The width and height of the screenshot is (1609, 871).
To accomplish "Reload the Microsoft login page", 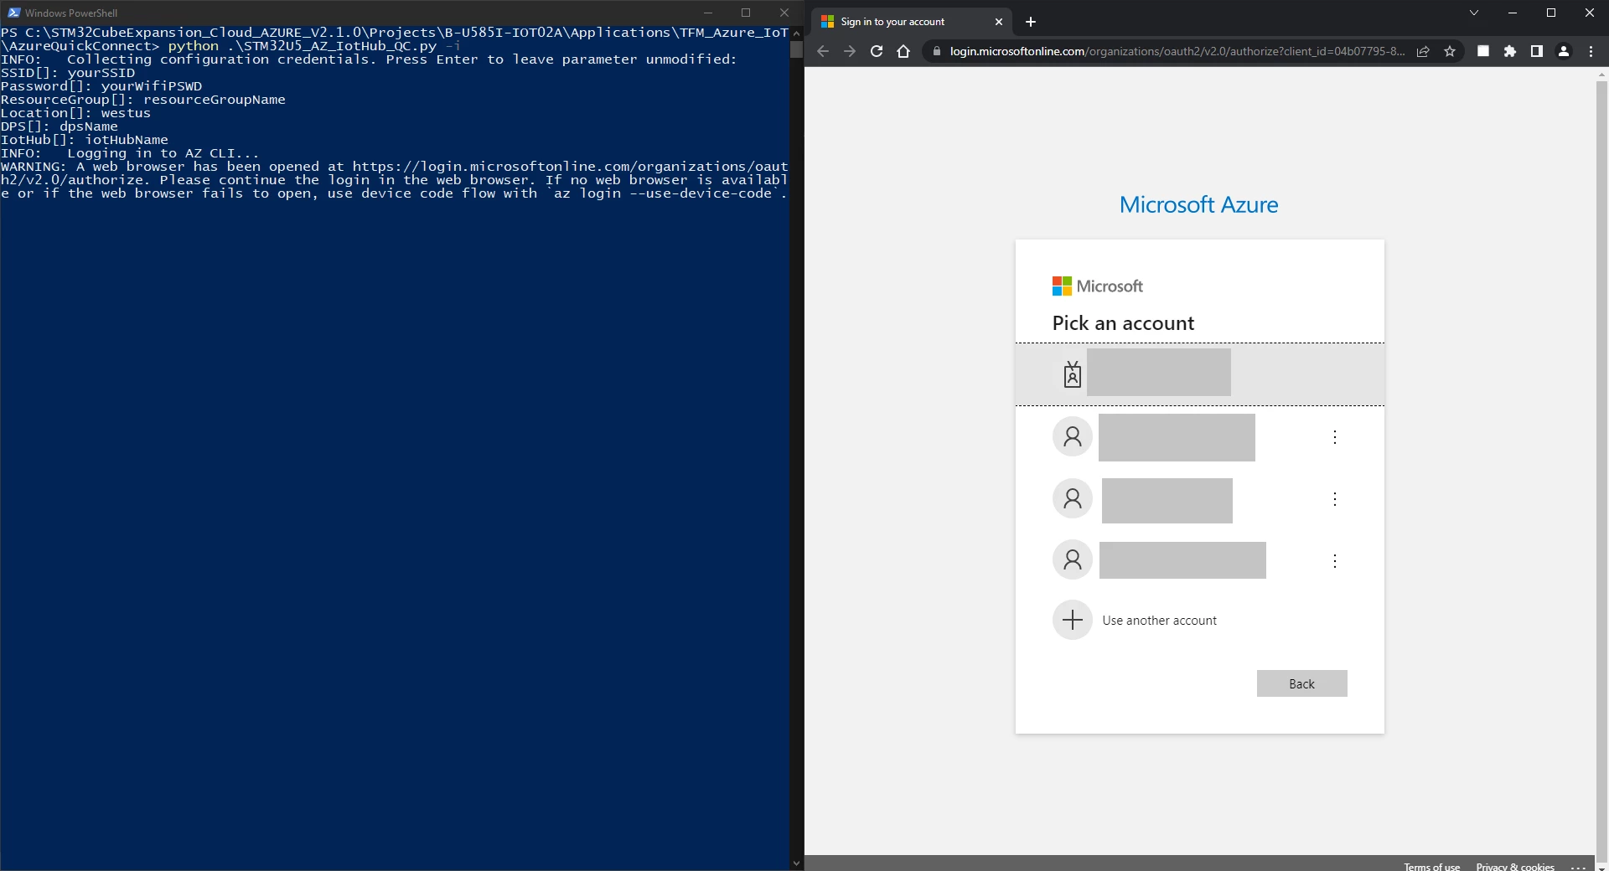I will point(877,51).
